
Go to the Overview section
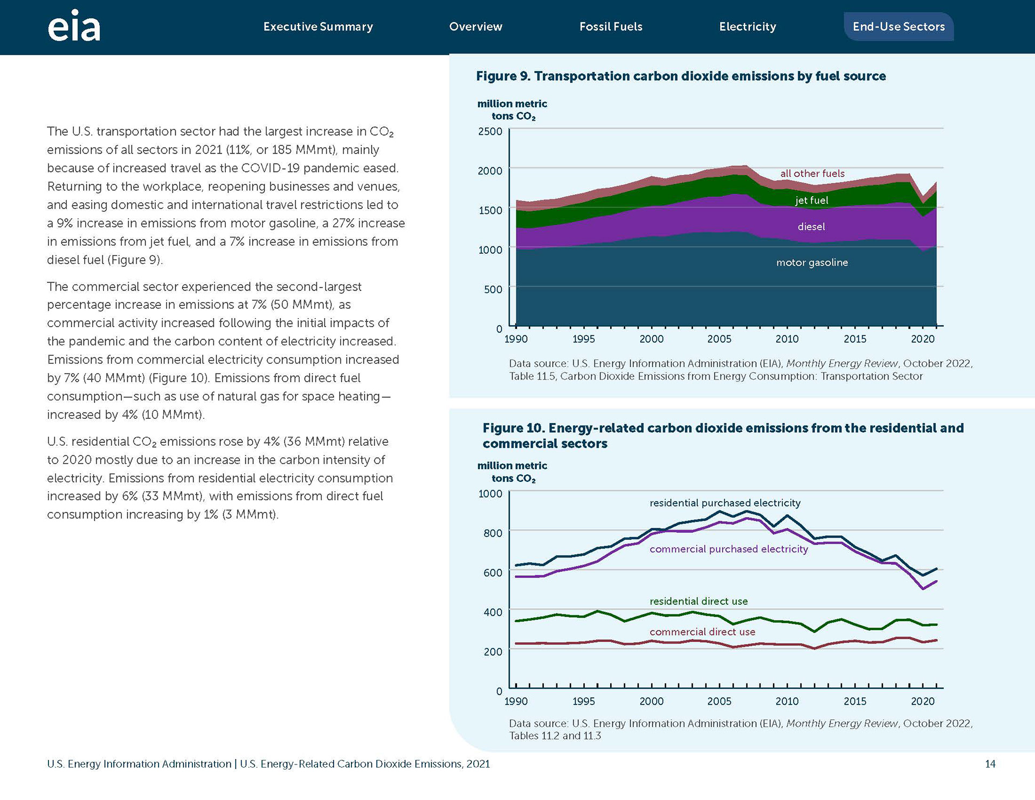click(475, 26)
